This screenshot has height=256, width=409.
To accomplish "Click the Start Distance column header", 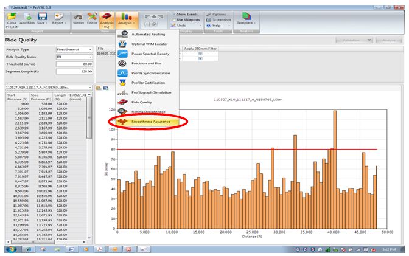I will (18, 97).
